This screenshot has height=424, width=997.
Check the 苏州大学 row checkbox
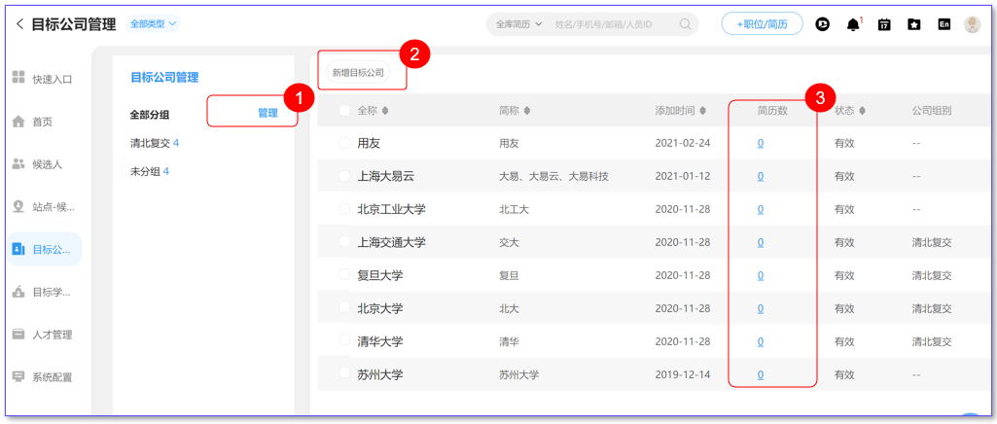point(344,373)
